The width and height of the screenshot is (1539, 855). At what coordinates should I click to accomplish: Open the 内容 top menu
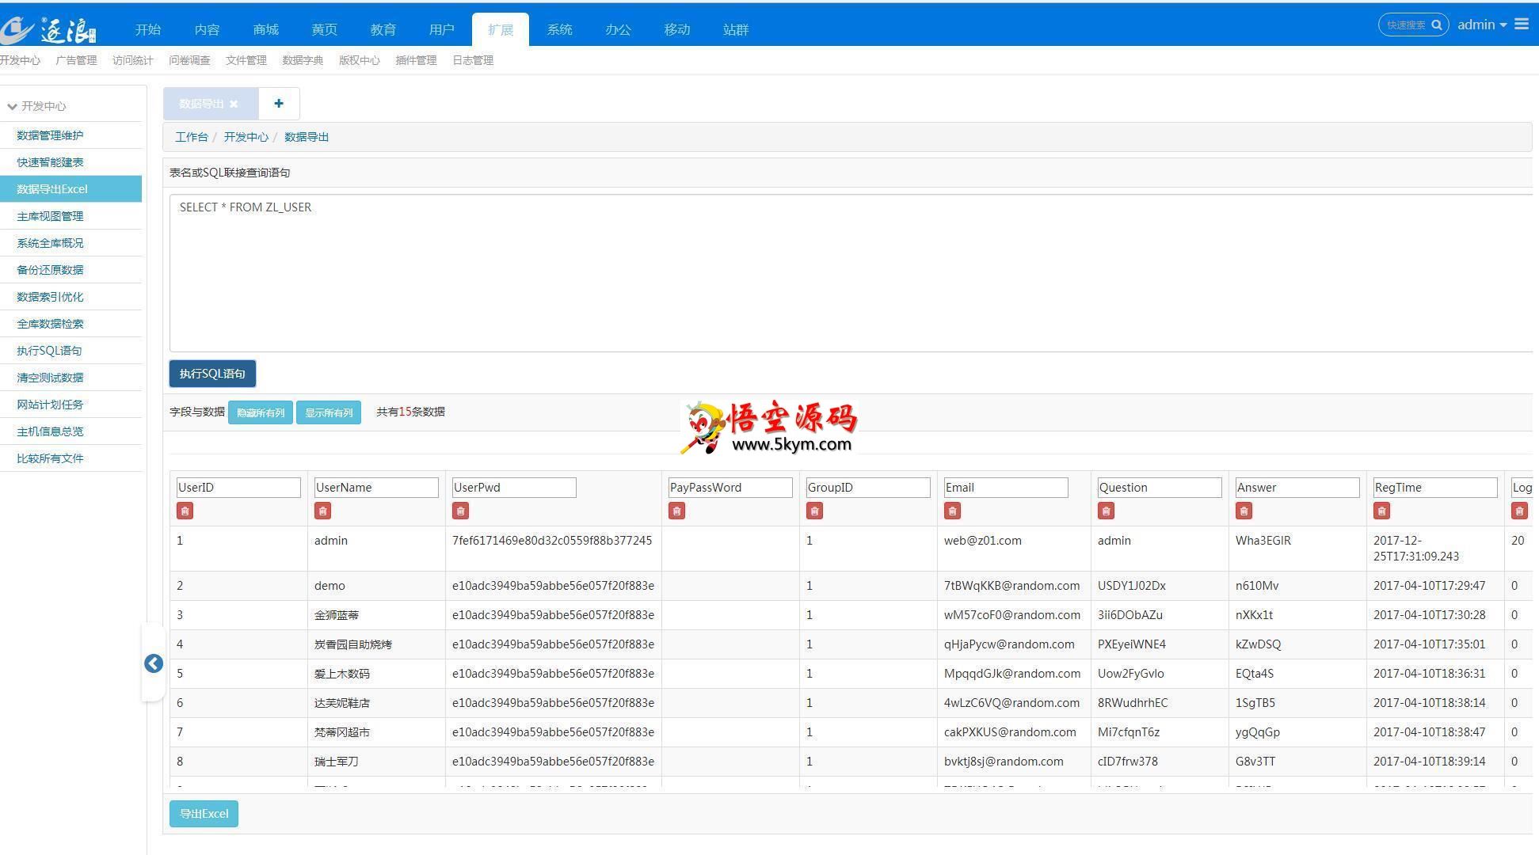(207, 30)
